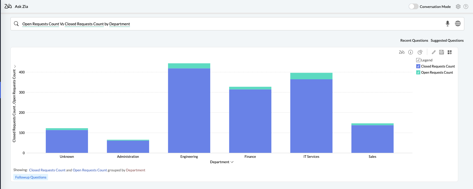Expand the Y-axis chevron arrow
Image resolution: width=473 pixels, height=189 pixels.
pos(15,66)
